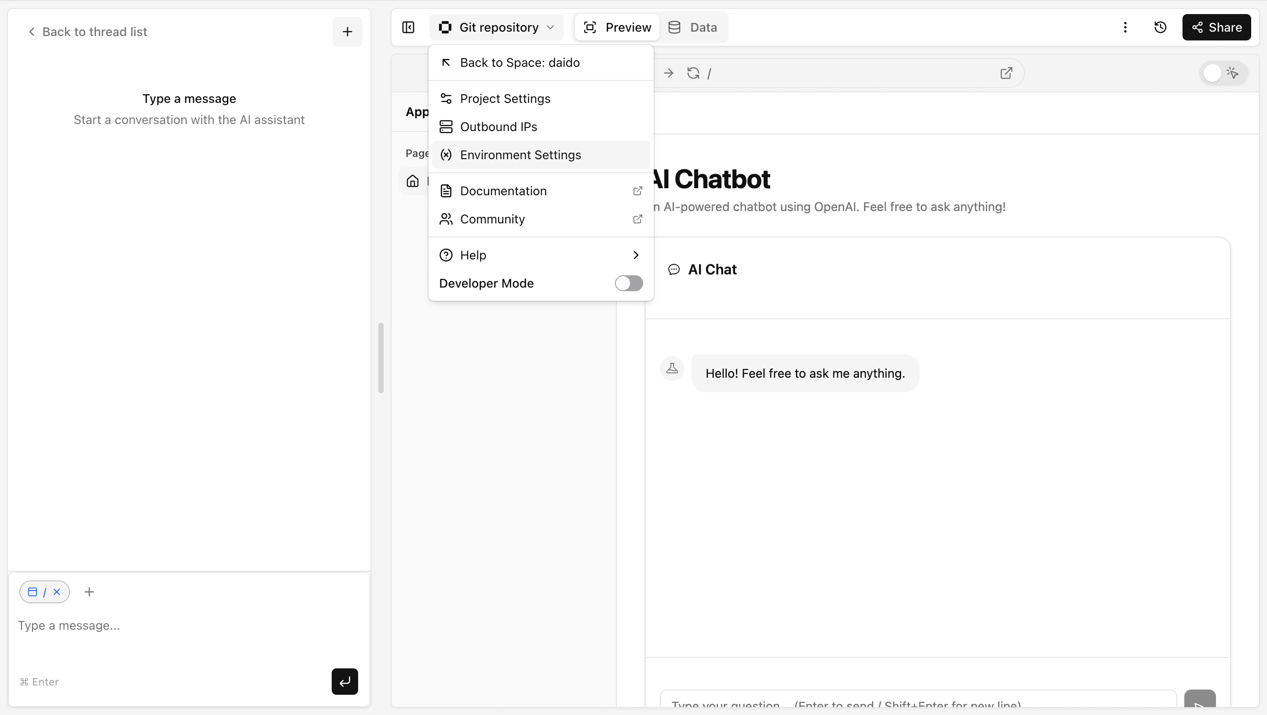Open Environment Settings menu item
The height and width of the screenshot is (715, 1267).
pyautogui.click(x=541, y=154)
